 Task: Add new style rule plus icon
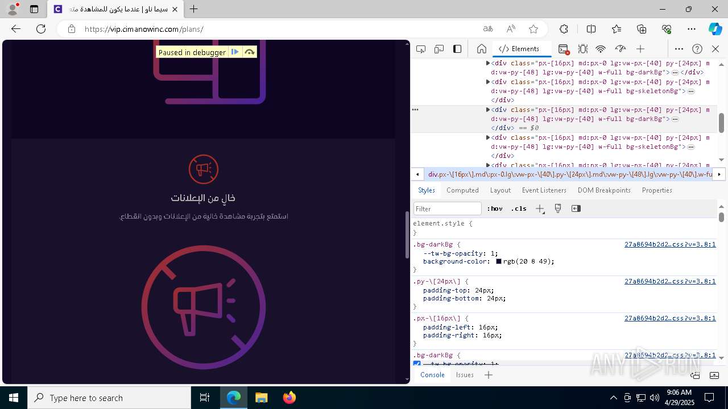tap(540, 208)
